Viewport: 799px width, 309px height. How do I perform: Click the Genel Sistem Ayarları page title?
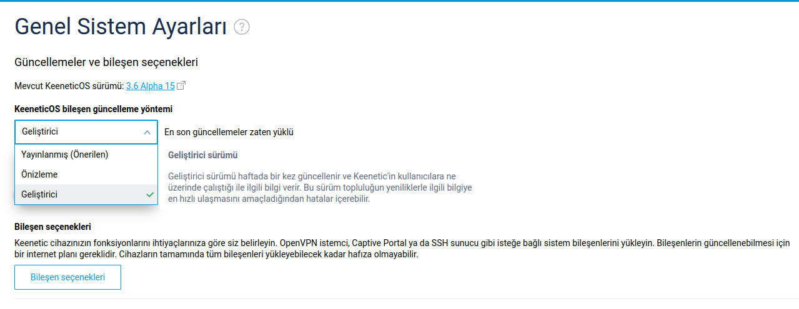click(121, 27)
